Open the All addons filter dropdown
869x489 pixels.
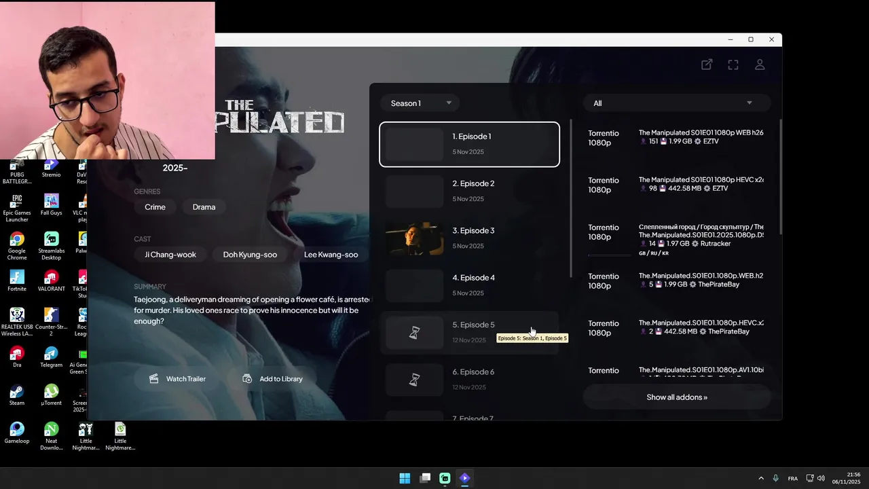click(677, 103)
